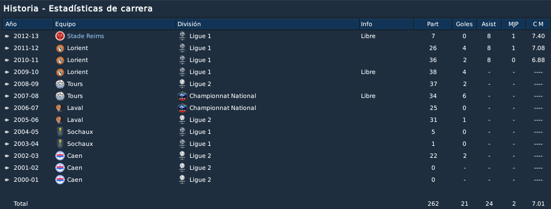551x209 pixels.
Task: Click the Laval club badge for 2006-07
Action: (60, 108)
